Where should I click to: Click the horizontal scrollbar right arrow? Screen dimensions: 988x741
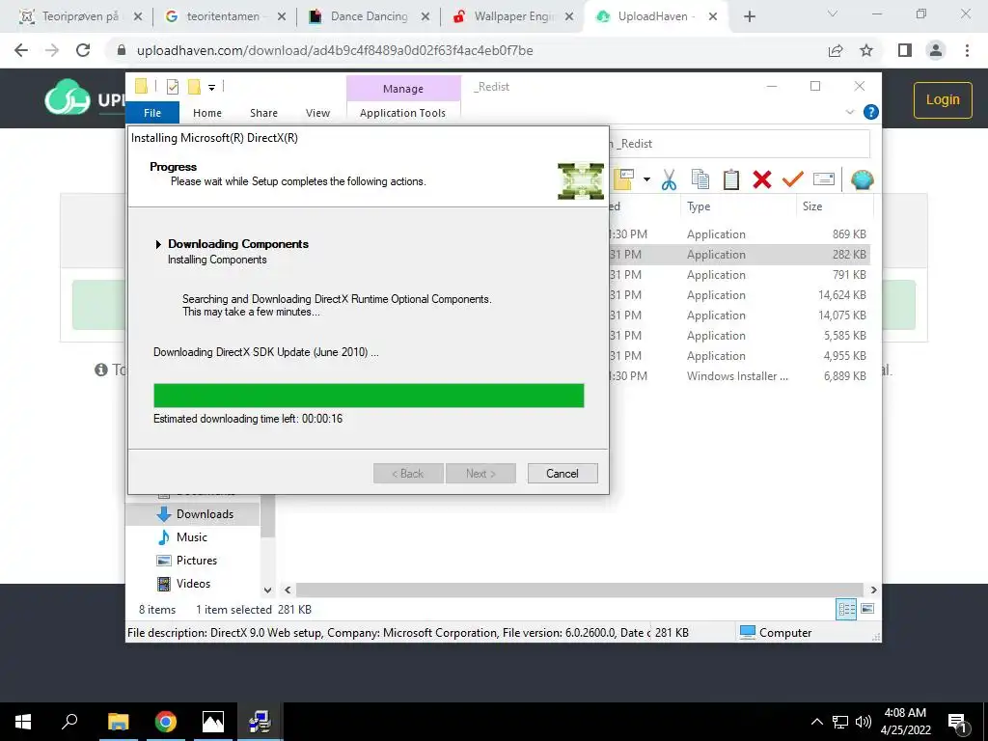873,590
